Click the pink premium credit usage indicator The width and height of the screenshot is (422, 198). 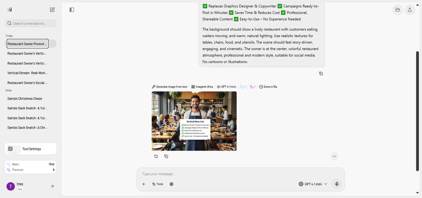click(252, 87)
